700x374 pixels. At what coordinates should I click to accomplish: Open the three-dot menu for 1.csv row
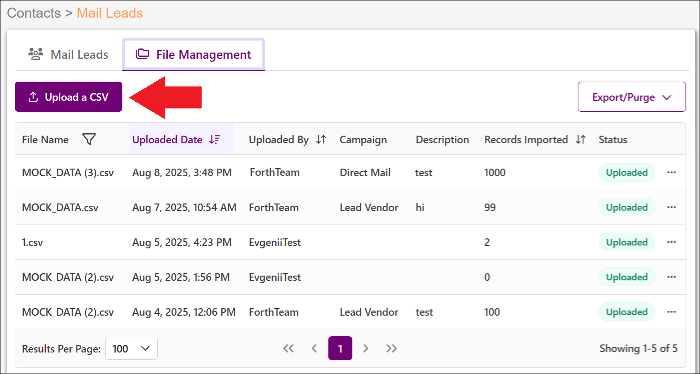[671, 242]
